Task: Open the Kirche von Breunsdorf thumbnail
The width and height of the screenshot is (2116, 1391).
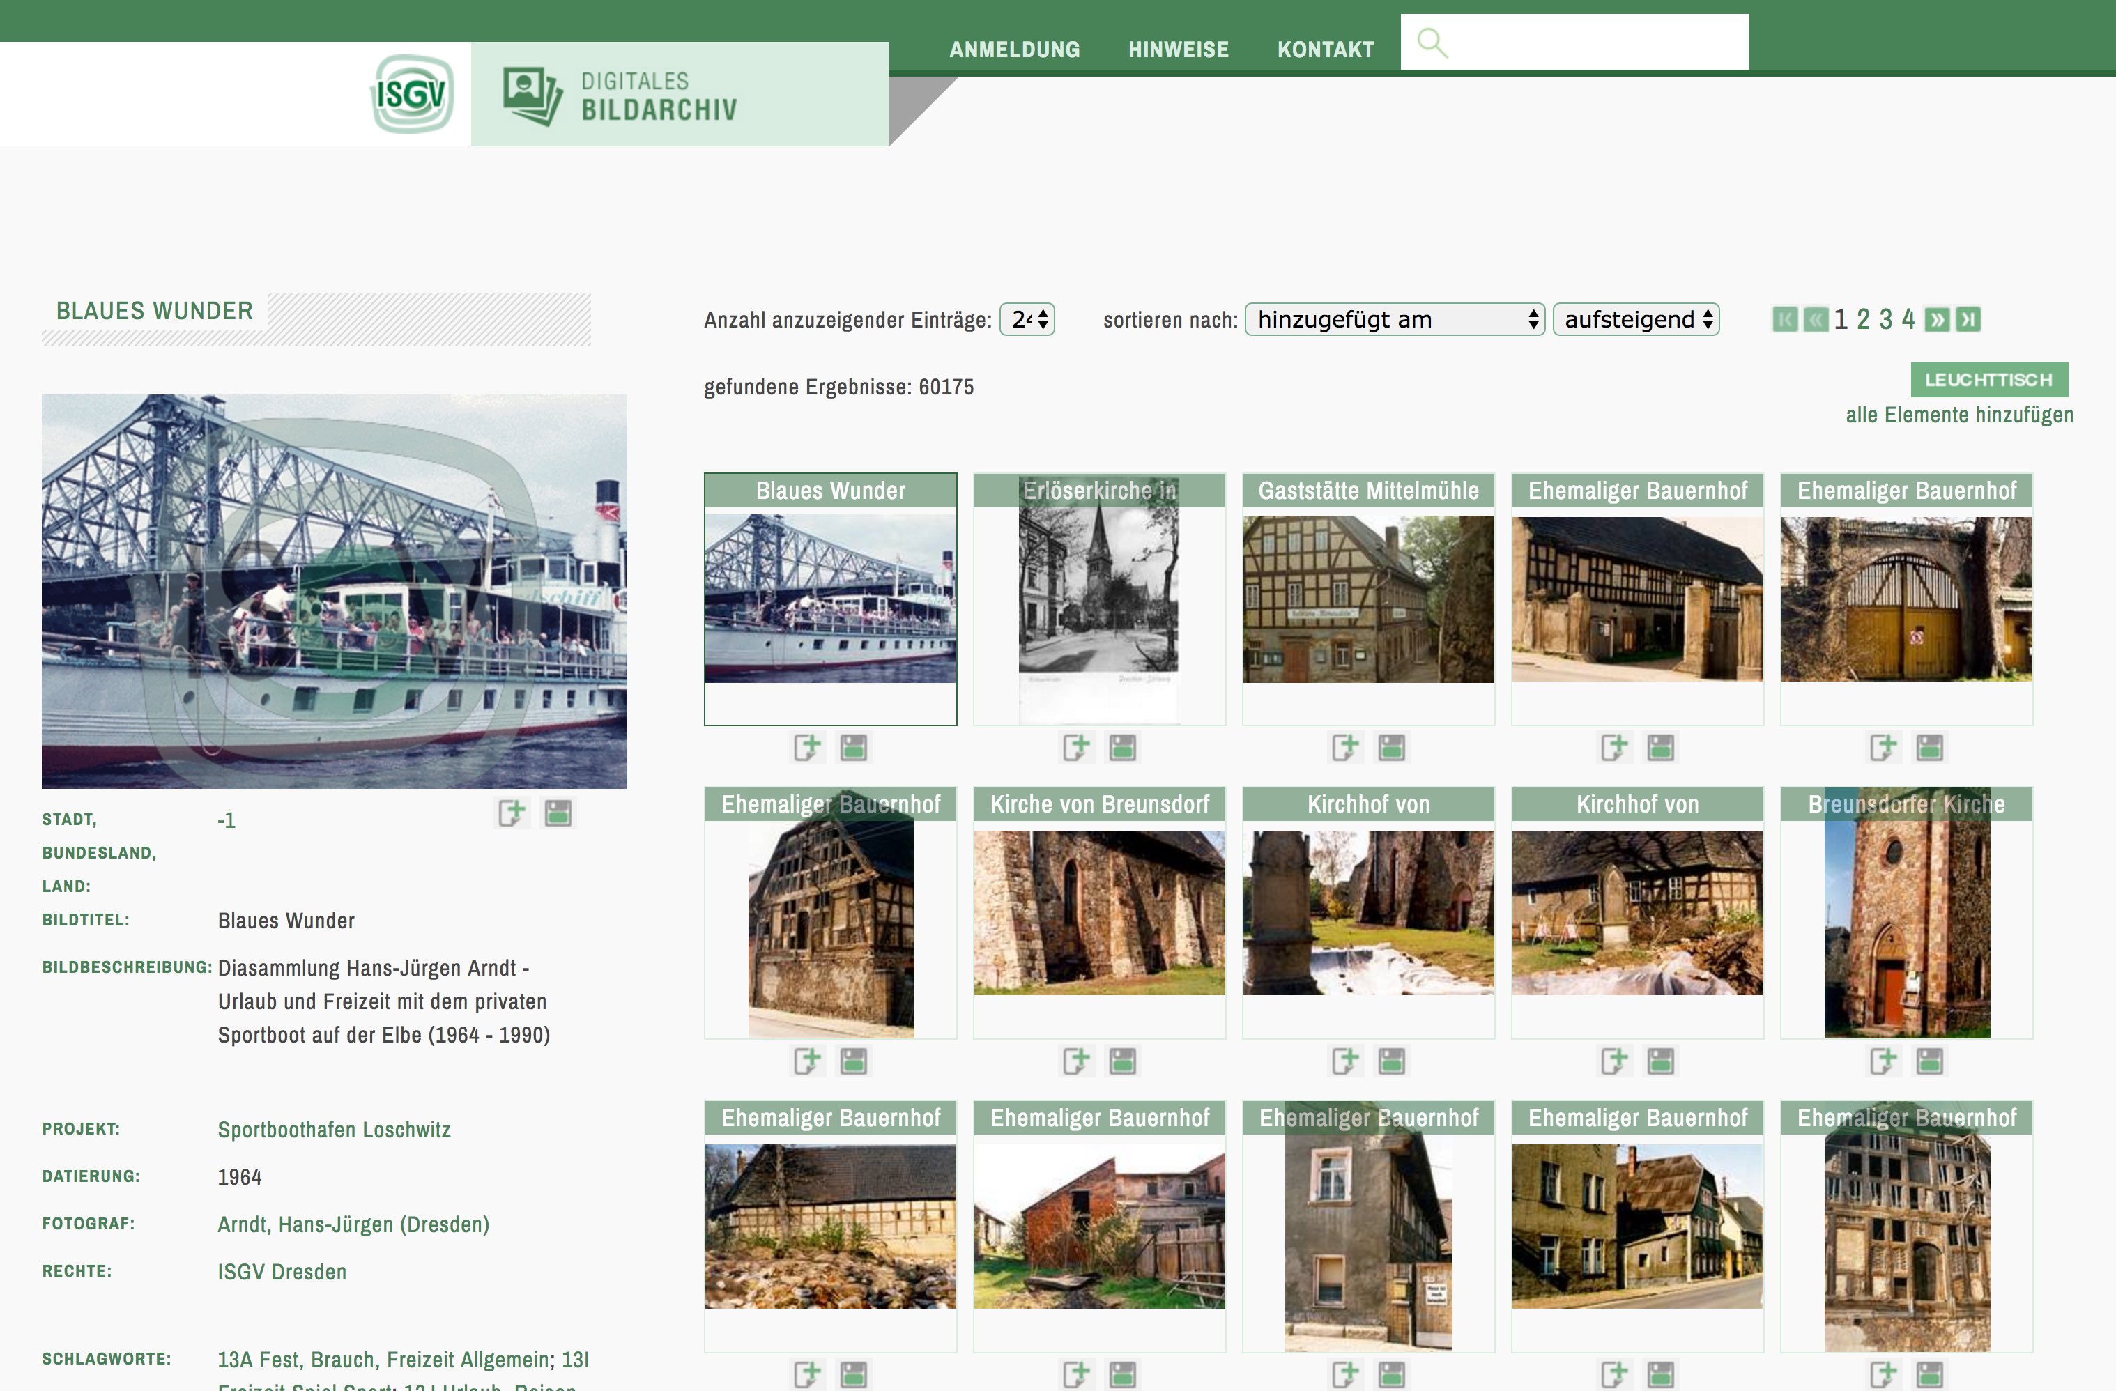Action: [x=1099, y=912]
